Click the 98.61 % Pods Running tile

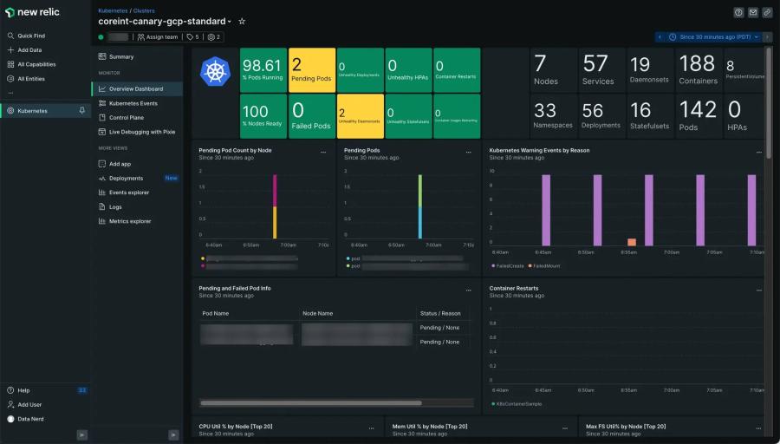pos(263,70)
